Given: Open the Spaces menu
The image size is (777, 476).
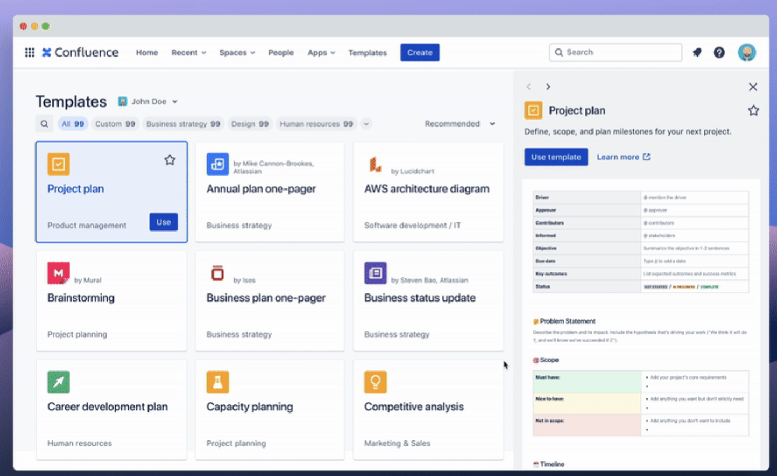Looking at the screenshot, I should 237,52.
